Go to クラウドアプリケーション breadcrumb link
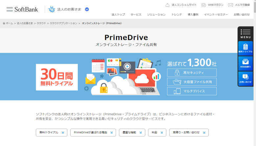Viewport: 256px width, 146px height. [x=63, y=23]
